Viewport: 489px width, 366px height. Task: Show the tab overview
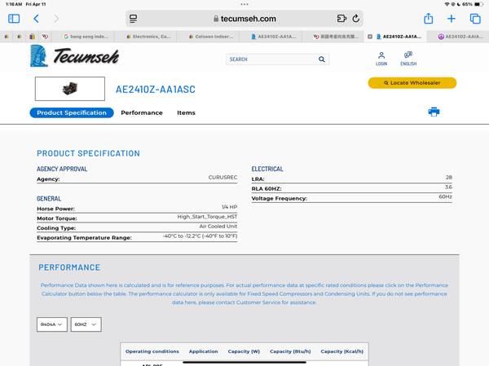pyautogui.click(x=475, y=19)
